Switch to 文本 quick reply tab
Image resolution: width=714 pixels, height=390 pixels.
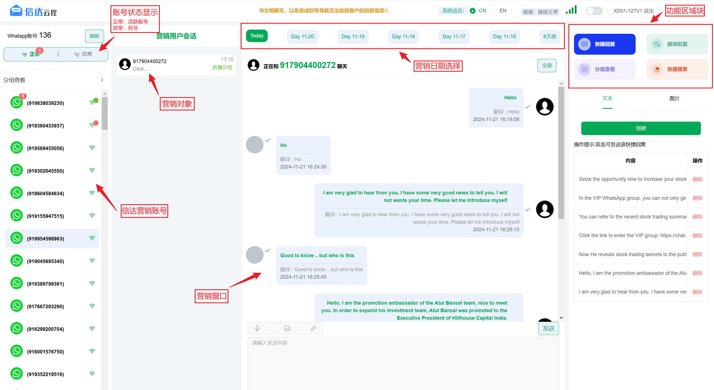(x=607, y=98)
